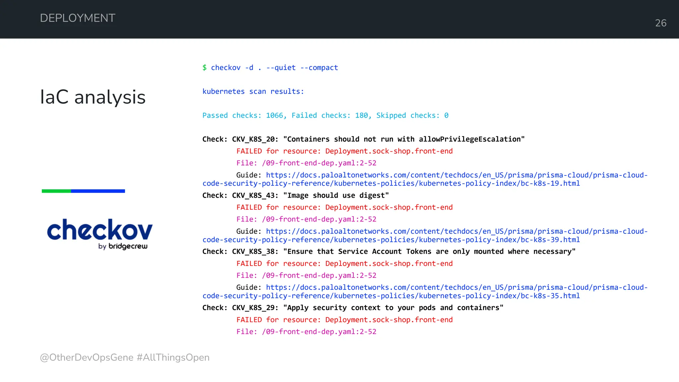Click the first FAILED for resource line
This screenshot has width=679, height=382.
344,151
